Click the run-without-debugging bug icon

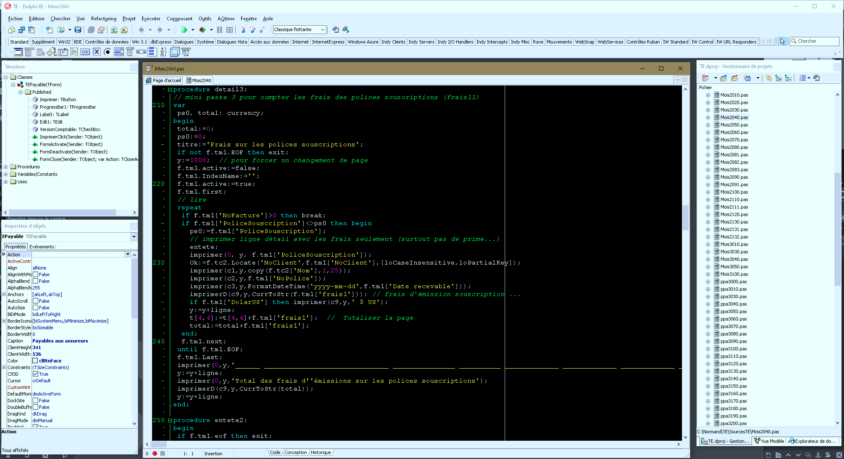point(202,30)
